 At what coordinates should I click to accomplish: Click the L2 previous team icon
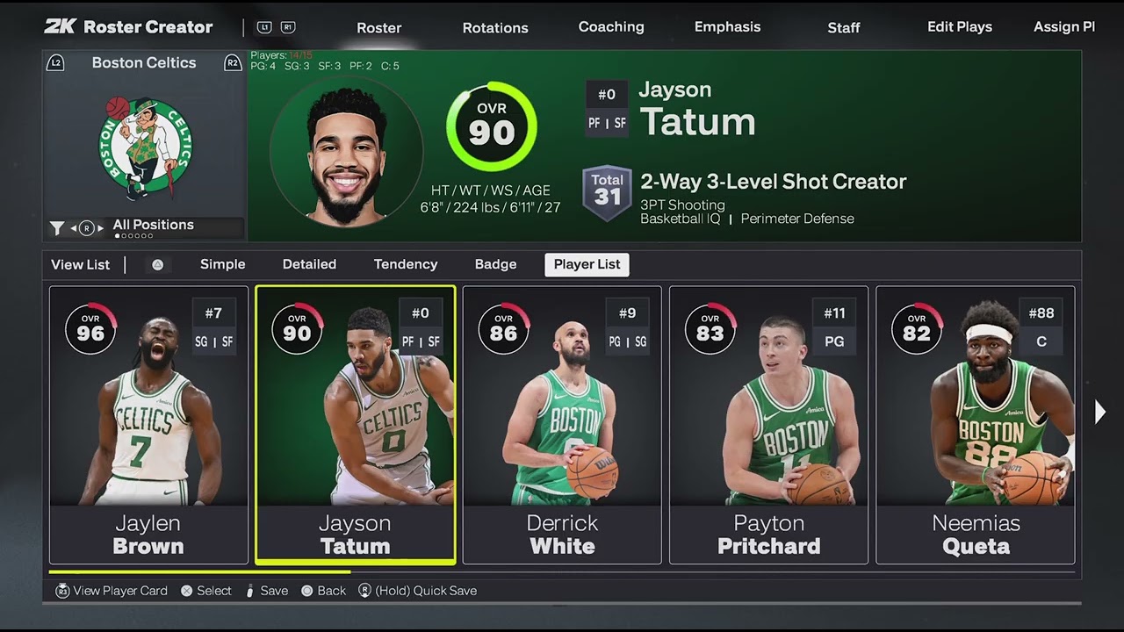[x=55, y=63]
